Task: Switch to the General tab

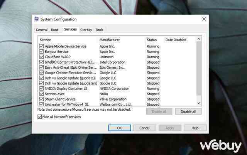Action: coord(42,30)
